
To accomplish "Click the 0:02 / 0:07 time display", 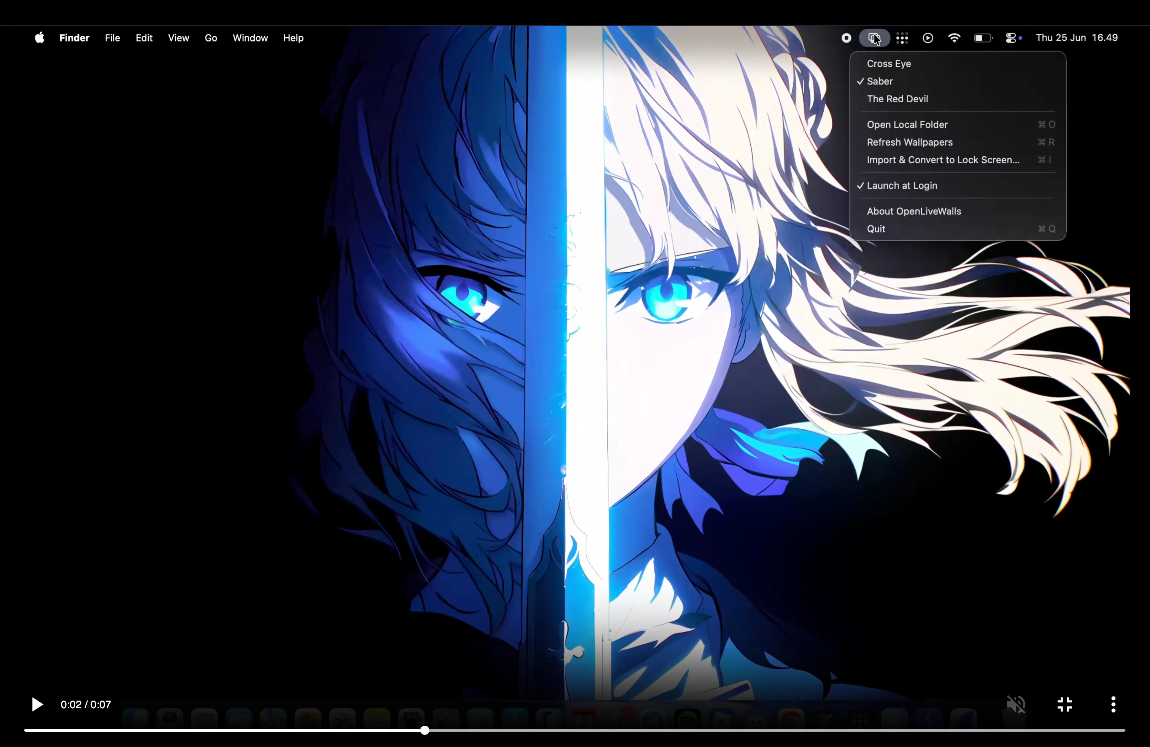I will click(86, 704).
